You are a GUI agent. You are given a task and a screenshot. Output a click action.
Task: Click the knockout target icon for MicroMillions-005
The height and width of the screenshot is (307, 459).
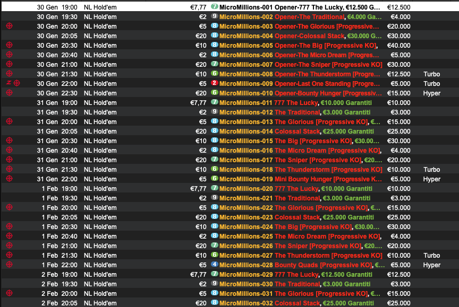click(x=10, y=45)
